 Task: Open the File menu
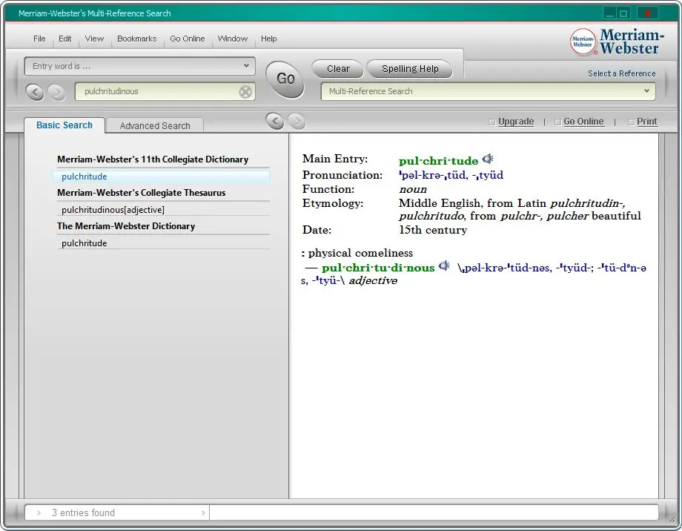[x=39, y=39]
